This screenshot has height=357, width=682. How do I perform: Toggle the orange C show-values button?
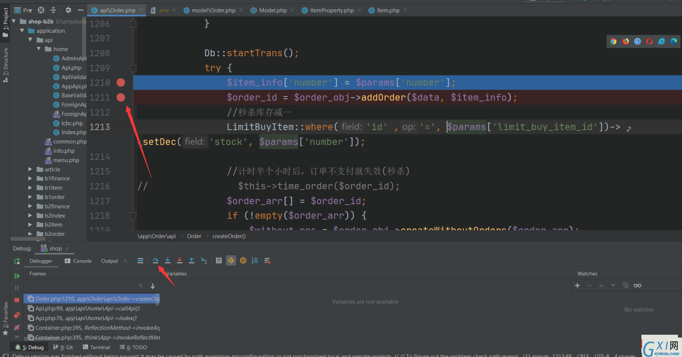(231, 261)
